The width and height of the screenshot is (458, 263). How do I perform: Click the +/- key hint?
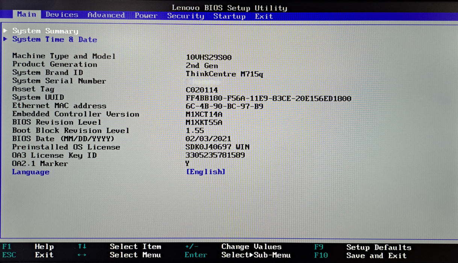[192, 247]
